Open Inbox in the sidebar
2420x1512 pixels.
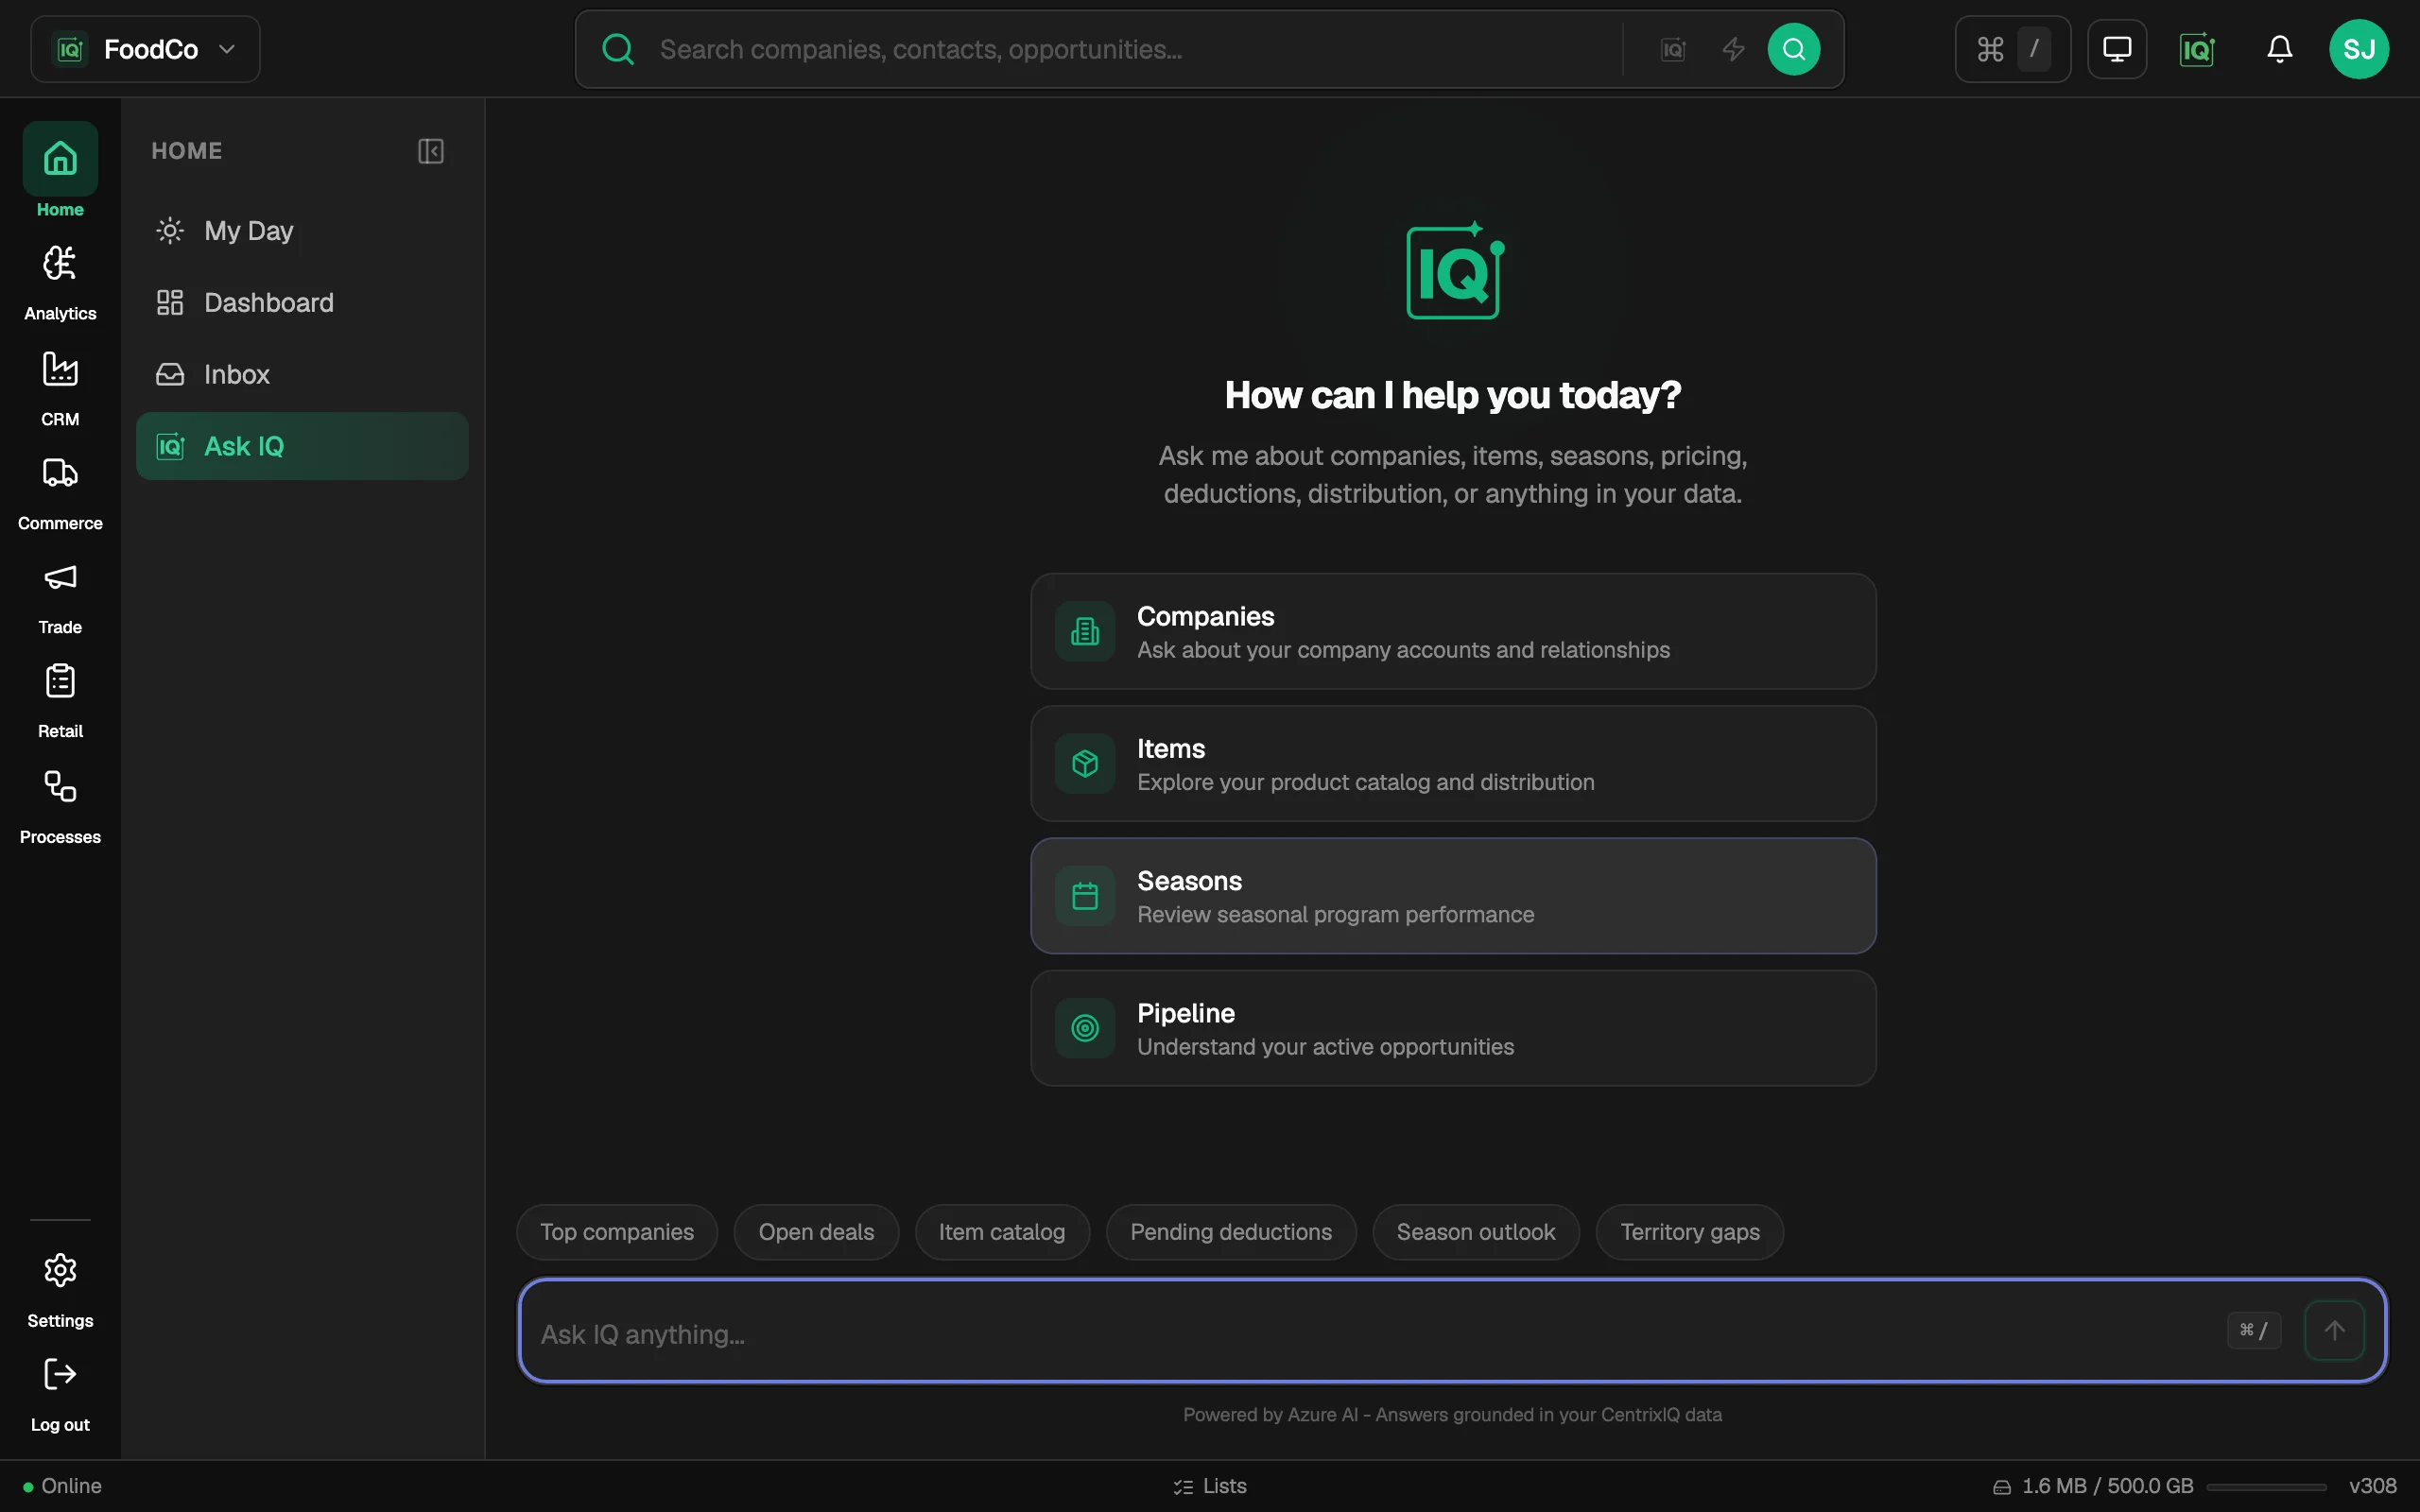302,374
